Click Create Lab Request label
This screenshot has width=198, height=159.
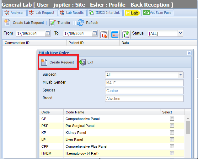(28, 23)
